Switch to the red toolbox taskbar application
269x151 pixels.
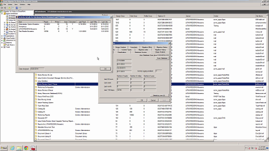point(33,148)
